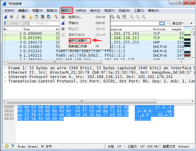The width and height of the screenshot is (196, 151).
Task: Expand the Frame 1 details row
Action: pyautogui.click(x=5, y=68)
